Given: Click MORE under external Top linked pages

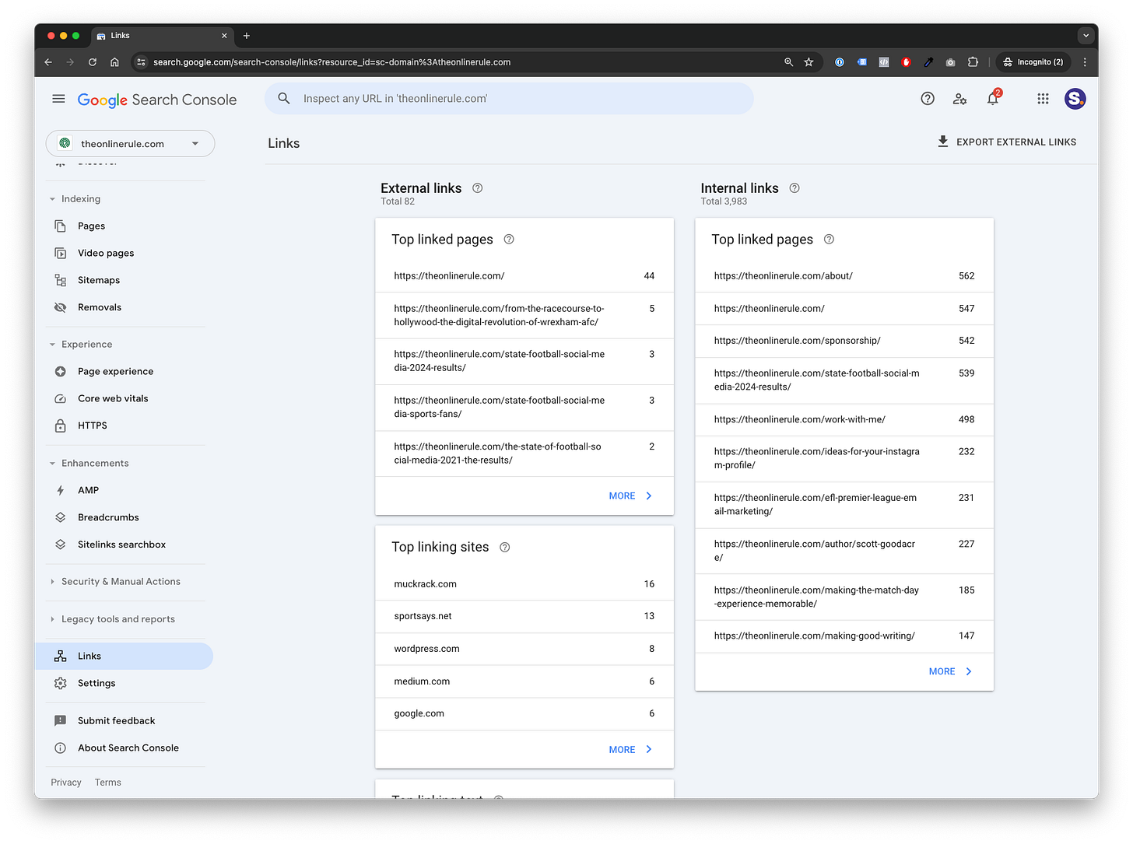Looking at the screenshot, I should pyautogui.click(x=630, y=496).
